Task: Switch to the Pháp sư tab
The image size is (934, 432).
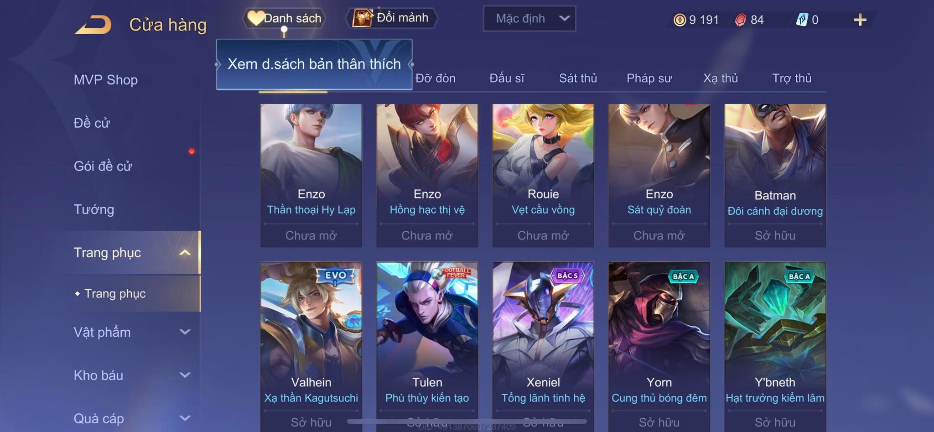Action: 649,78
